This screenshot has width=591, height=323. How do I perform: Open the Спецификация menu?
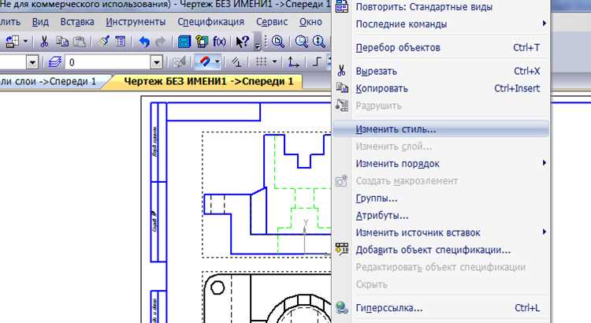point(211,22)
